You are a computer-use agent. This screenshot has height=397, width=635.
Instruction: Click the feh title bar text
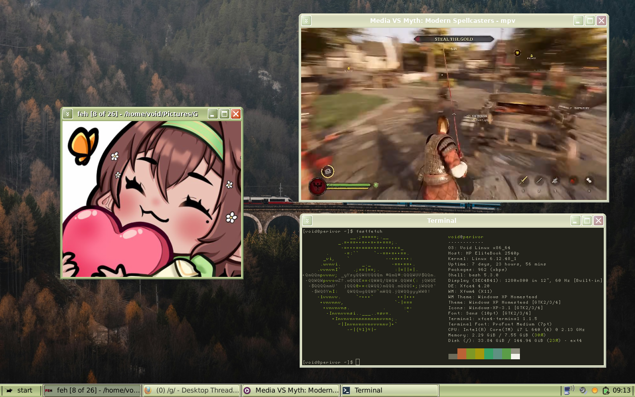138,114
